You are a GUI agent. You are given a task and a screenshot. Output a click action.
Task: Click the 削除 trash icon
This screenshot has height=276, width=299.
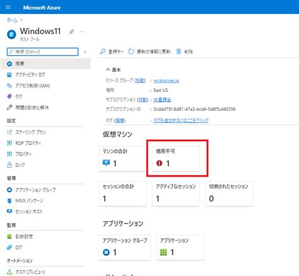(x=184, y=52)
